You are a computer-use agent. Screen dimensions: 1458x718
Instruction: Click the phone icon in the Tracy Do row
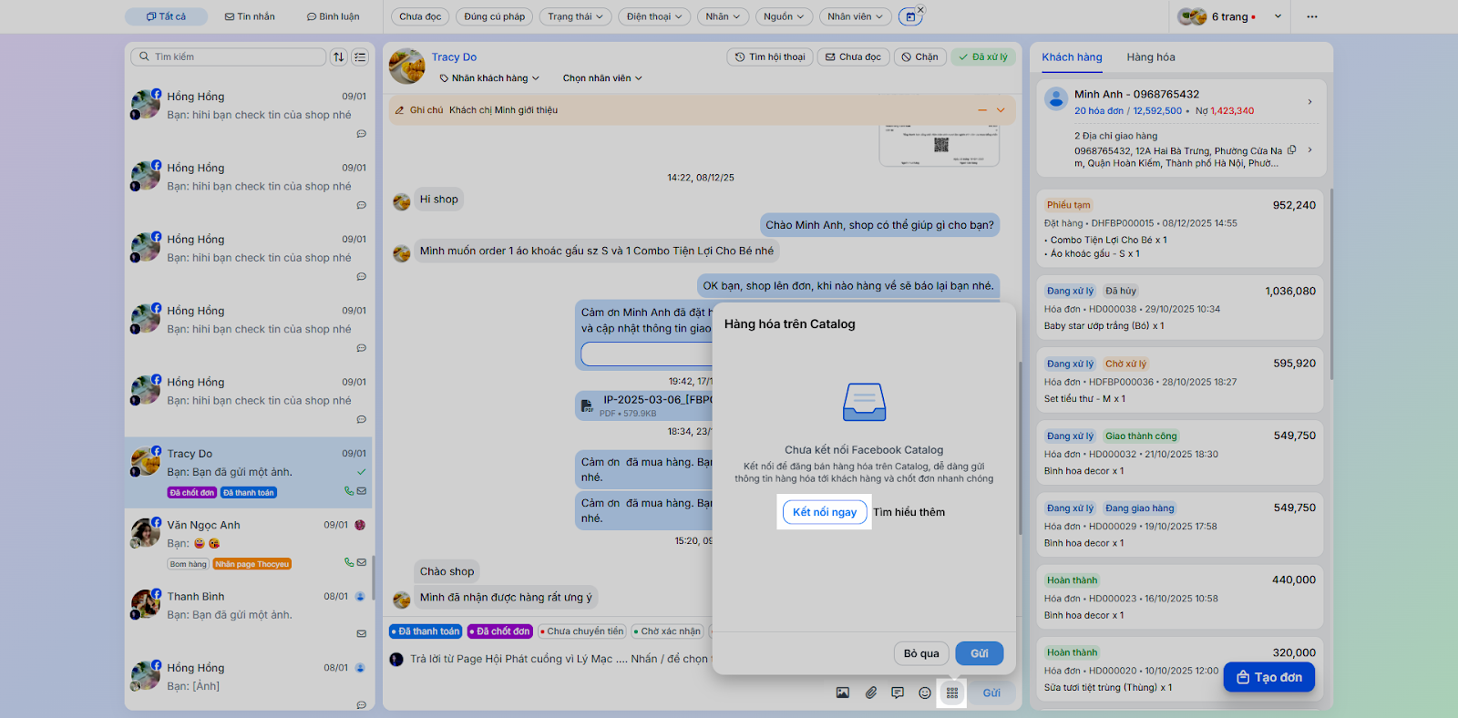[x=349, y=490]
